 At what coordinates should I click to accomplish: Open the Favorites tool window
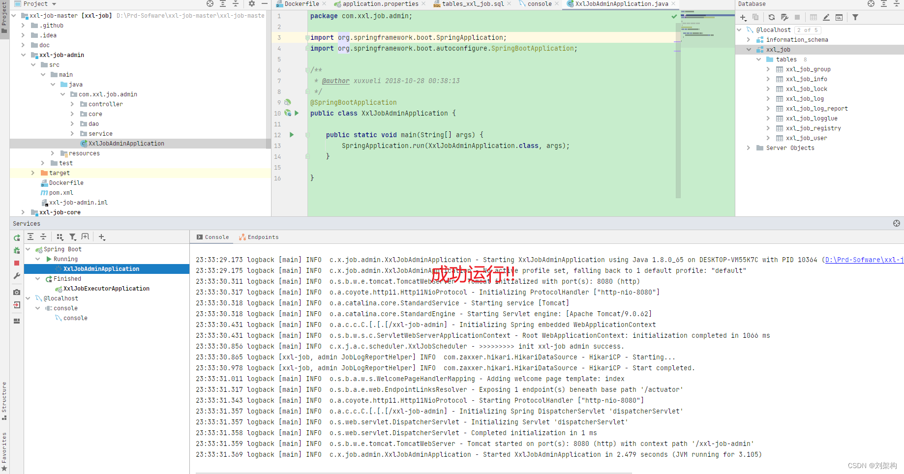(x=4, y=451)
